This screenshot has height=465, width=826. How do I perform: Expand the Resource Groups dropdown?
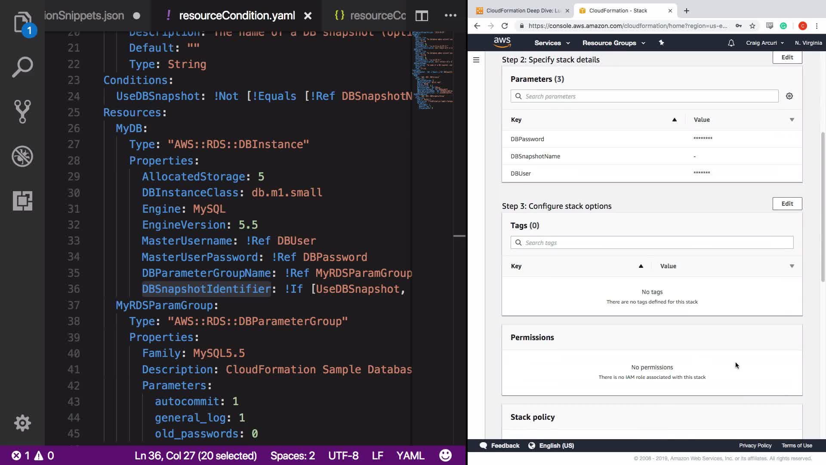pyautogui.click(x=613, y=43)
